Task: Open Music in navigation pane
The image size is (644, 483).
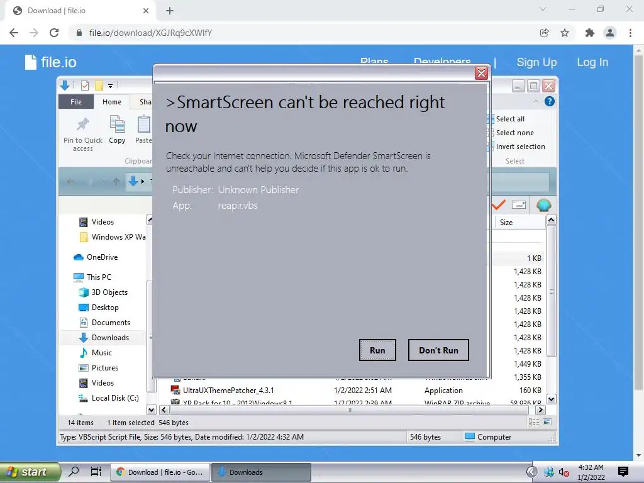Action: (x=96, y=353)
